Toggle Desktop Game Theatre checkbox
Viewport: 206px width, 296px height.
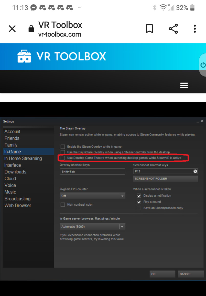(x=63, y=158)
